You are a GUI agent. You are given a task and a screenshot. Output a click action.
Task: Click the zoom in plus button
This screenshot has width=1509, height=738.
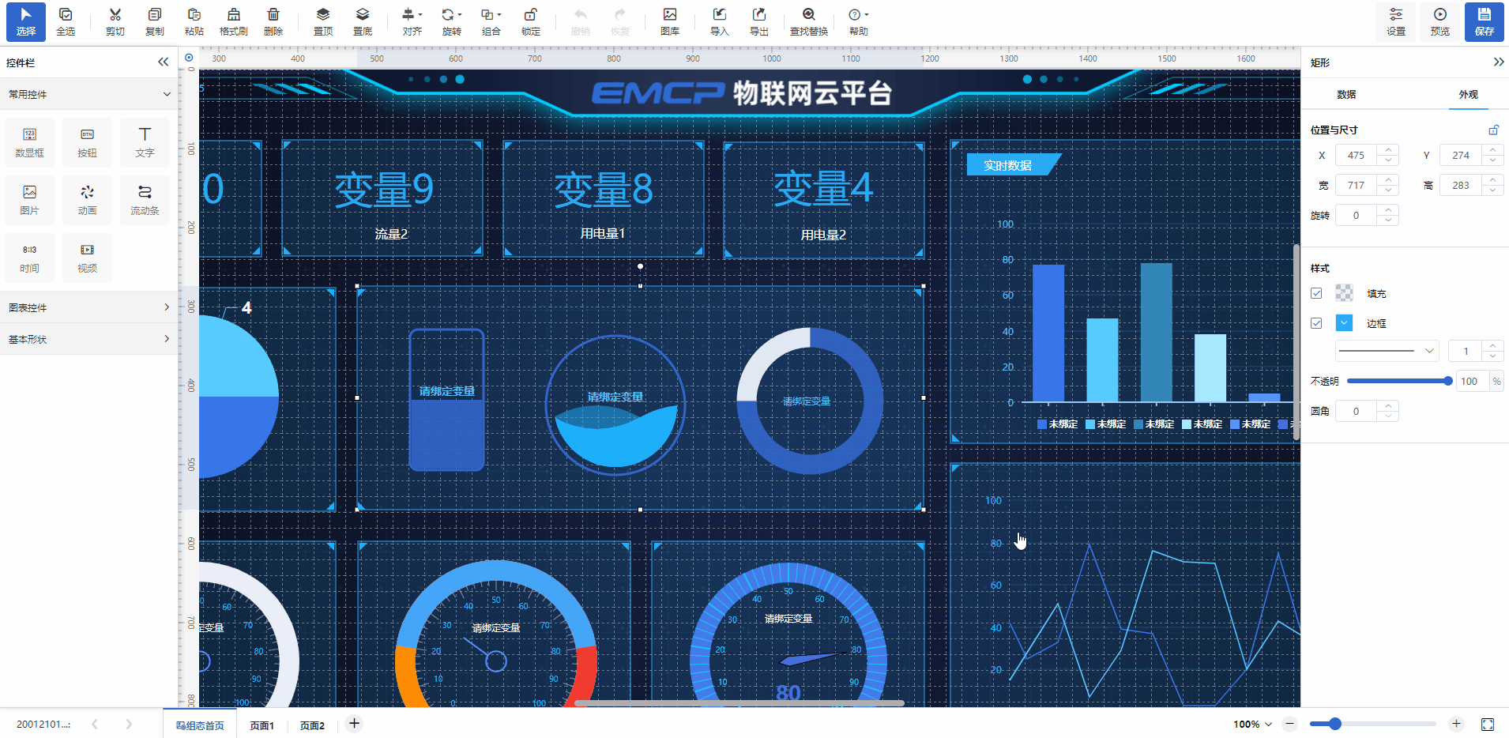[1456, 724]
